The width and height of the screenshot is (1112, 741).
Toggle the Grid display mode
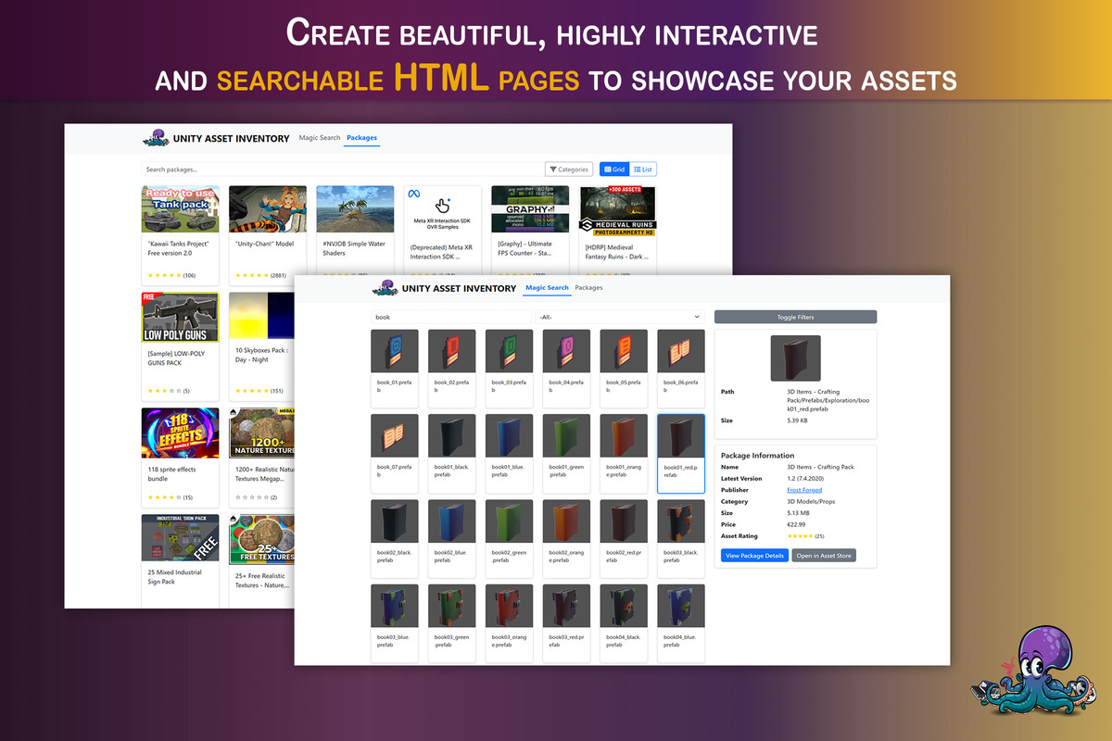pos(613,169)
